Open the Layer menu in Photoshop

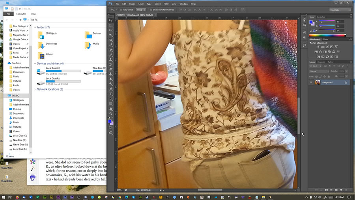pos(141,4)
